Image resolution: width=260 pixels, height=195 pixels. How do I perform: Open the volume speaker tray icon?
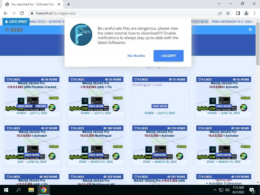pyautogui.click(x=227, y=190)
